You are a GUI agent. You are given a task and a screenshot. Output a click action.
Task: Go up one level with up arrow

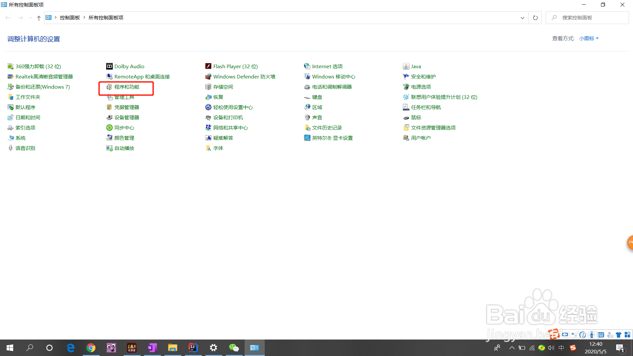click(39, 18)
